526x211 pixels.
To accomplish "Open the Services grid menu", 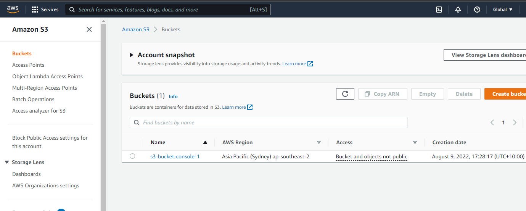I will (45, 10).
